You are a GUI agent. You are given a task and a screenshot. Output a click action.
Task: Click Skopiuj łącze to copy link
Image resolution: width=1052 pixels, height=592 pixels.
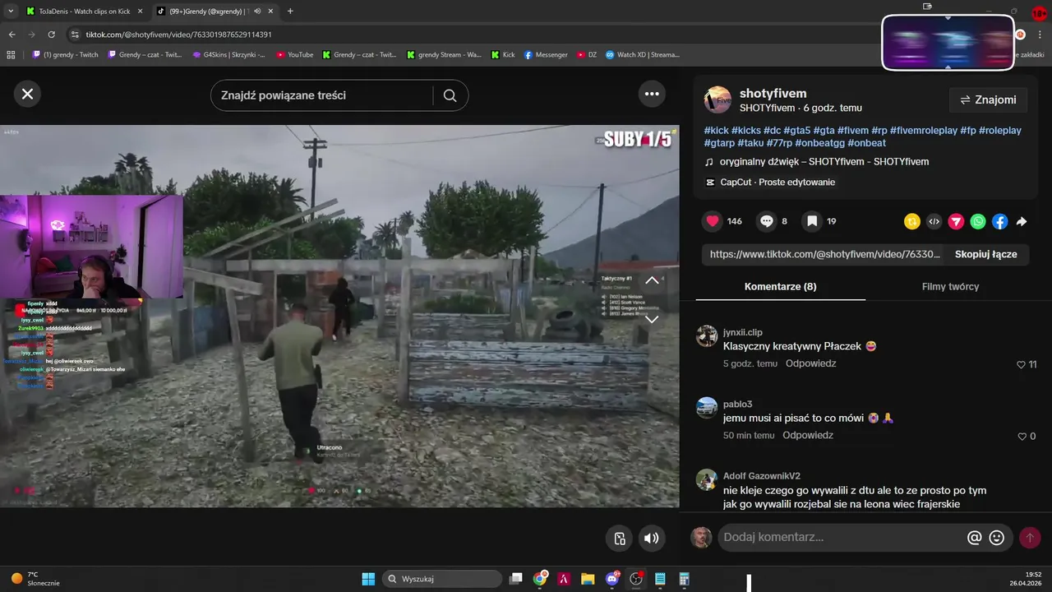point(985,254)
